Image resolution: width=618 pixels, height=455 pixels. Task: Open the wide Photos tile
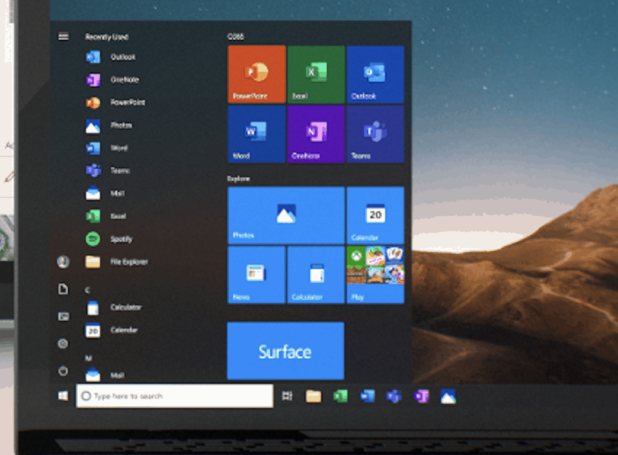click(x=286, y=215)
